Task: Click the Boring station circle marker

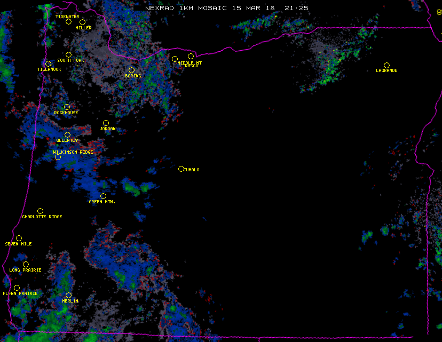Action: point(131,70)
